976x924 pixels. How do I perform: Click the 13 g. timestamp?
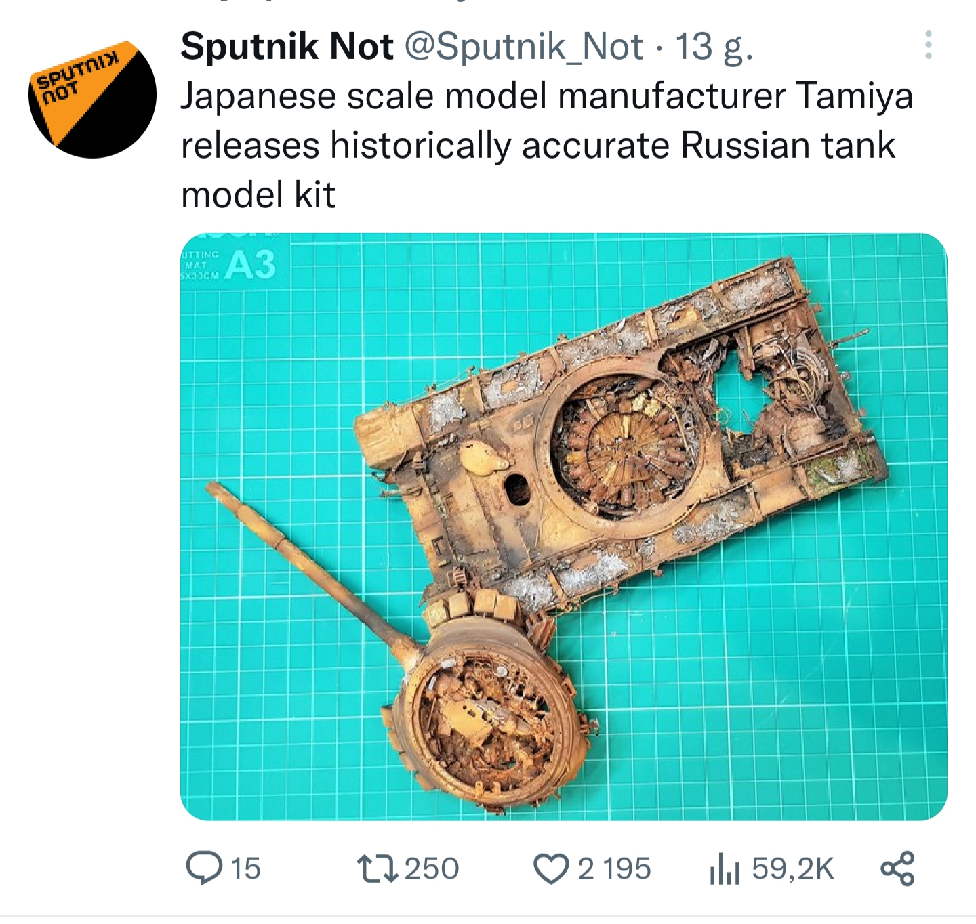tap(714, 47)
